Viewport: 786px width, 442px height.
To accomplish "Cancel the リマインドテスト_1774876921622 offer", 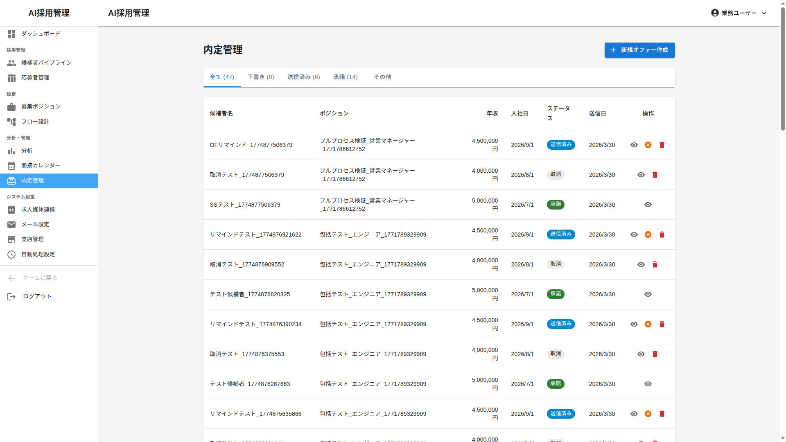I will [648, 234].
